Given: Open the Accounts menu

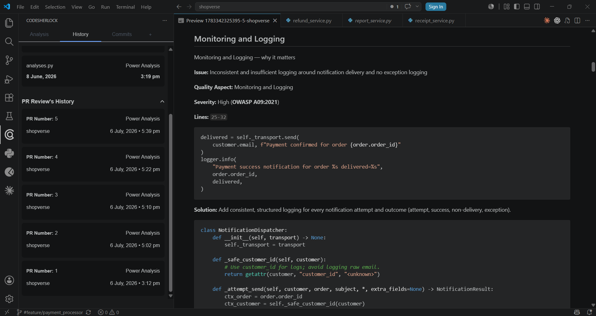Looking at the screenshot, I should pyautogui.click(x=9, y=280).
